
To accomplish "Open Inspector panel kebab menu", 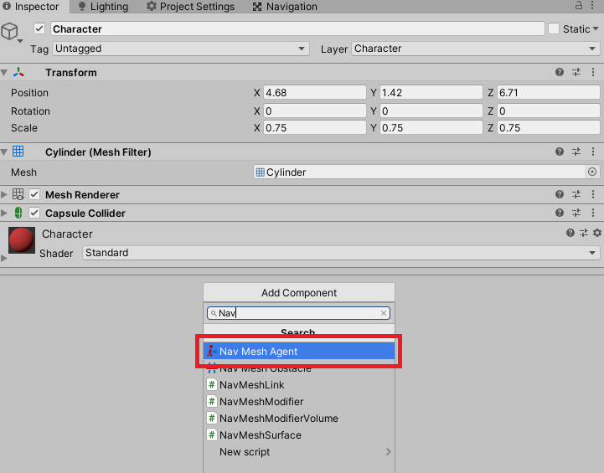I will click(592, 5).
